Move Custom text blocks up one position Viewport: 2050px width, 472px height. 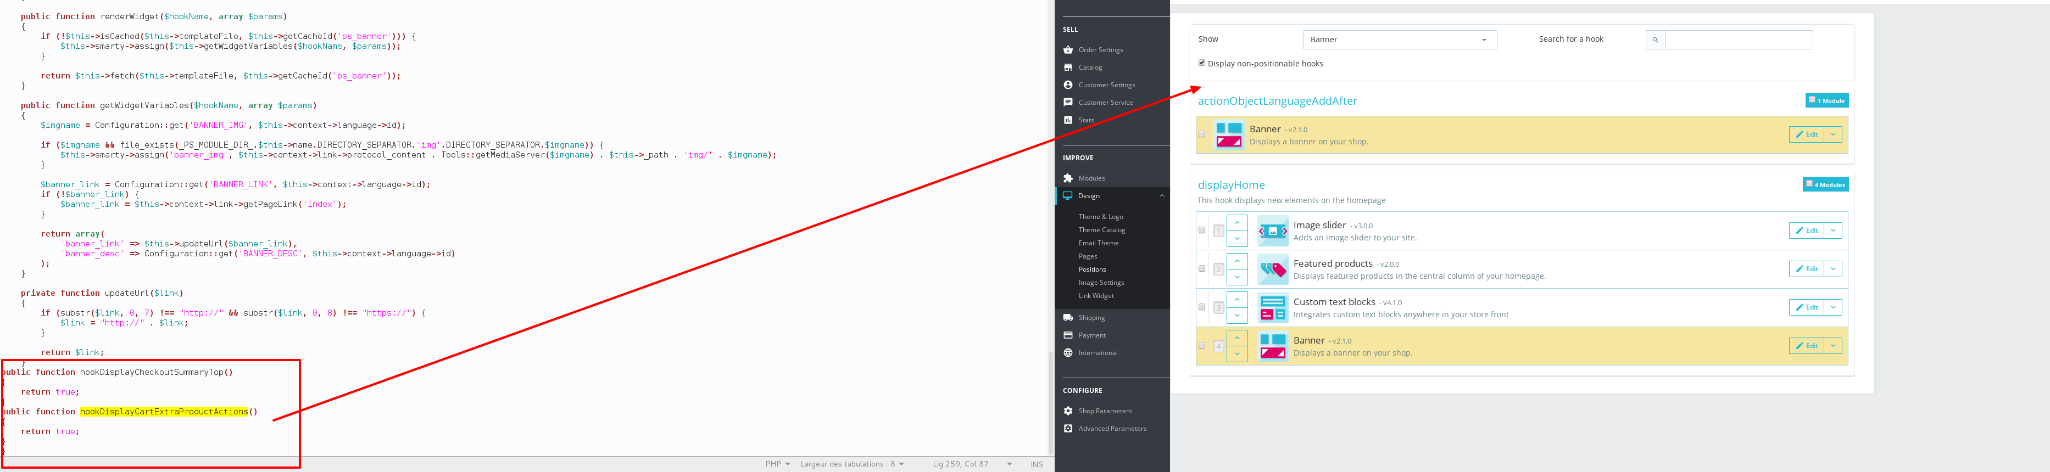click(1236, 300)
